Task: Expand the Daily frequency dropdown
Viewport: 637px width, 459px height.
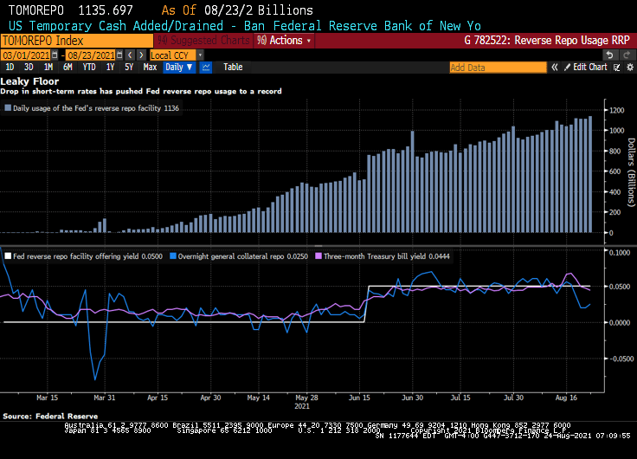Action: coord(179,67)
